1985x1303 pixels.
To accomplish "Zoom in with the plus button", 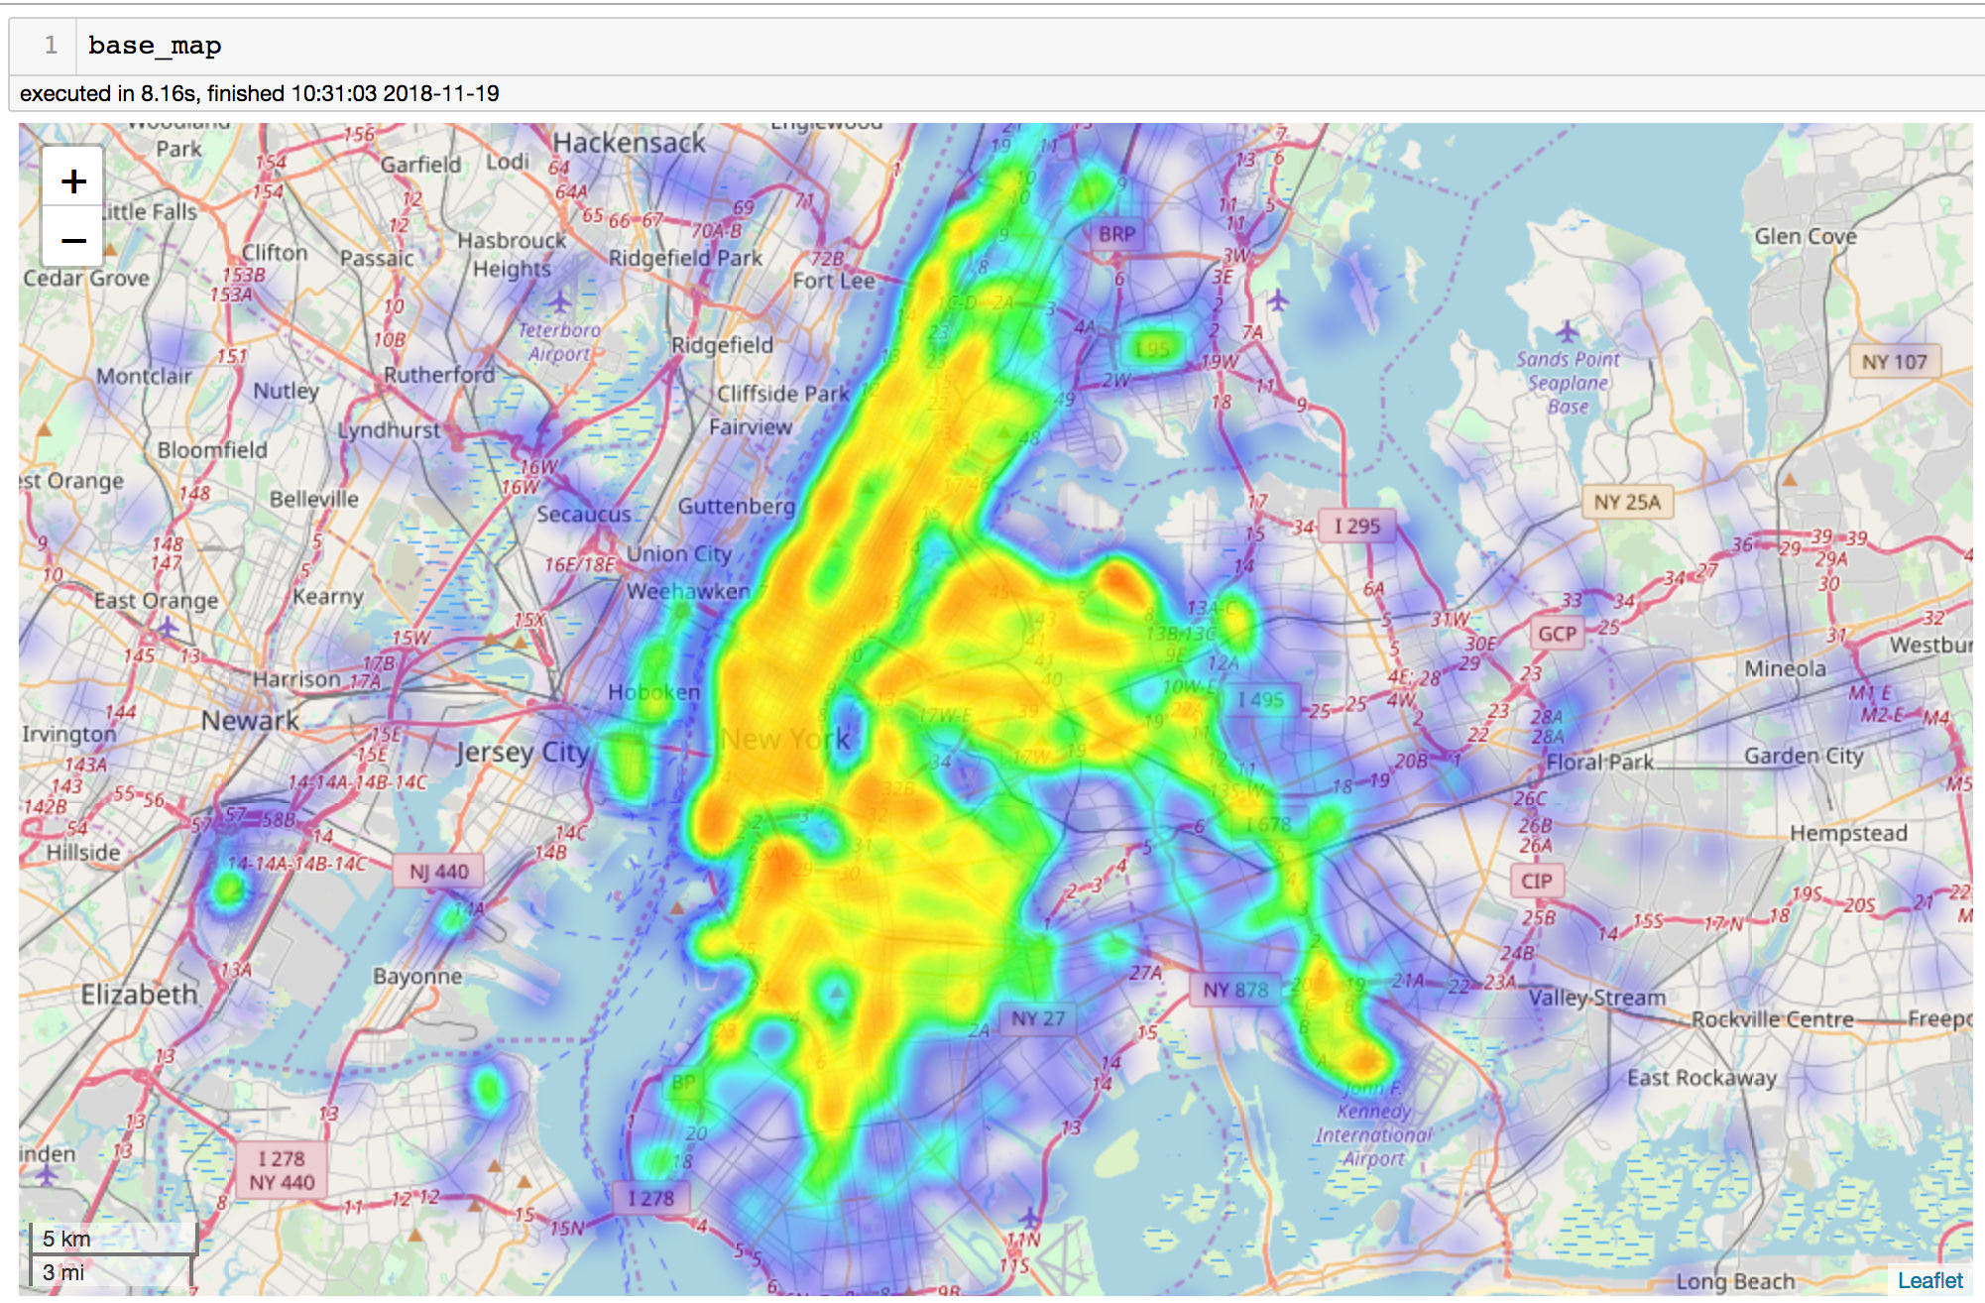I will [73, 181].
